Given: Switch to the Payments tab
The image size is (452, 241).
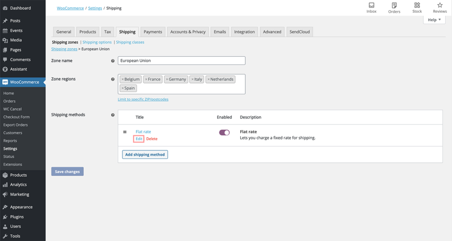Looking at the screenshot, I should coord(153,32).
